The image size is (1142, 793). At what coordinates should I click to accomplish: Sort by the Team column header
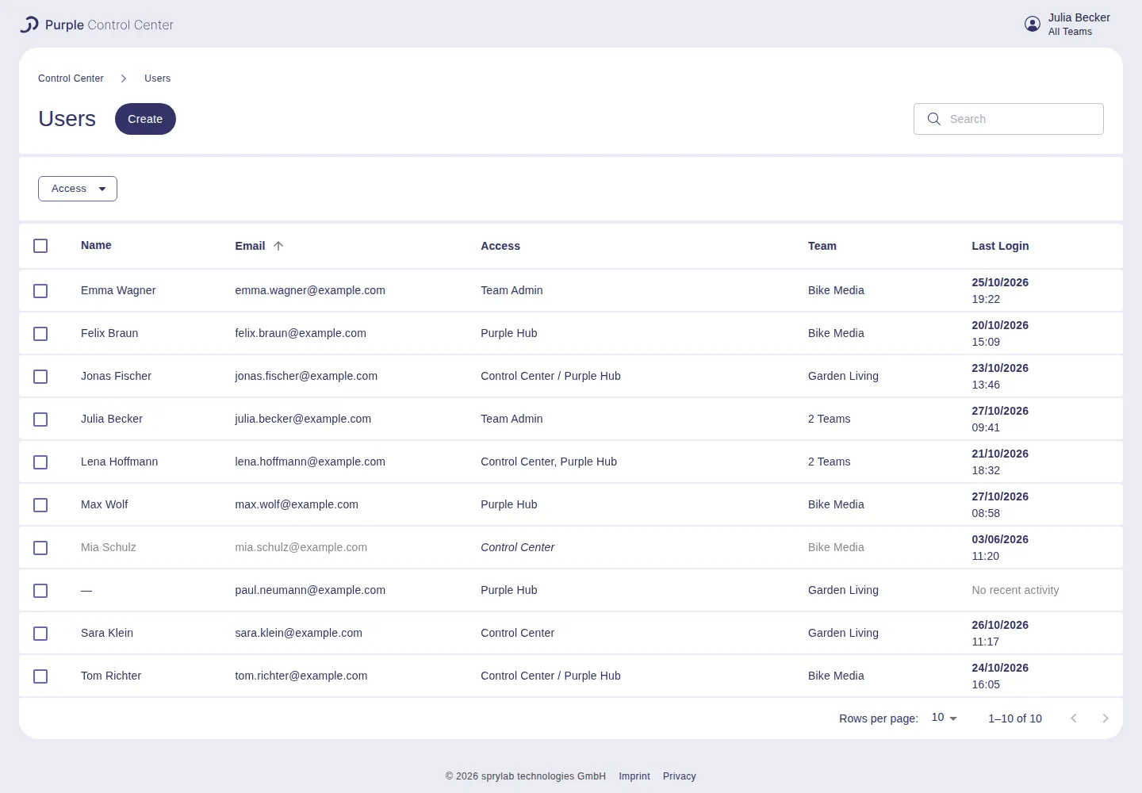tap(822, 246)
